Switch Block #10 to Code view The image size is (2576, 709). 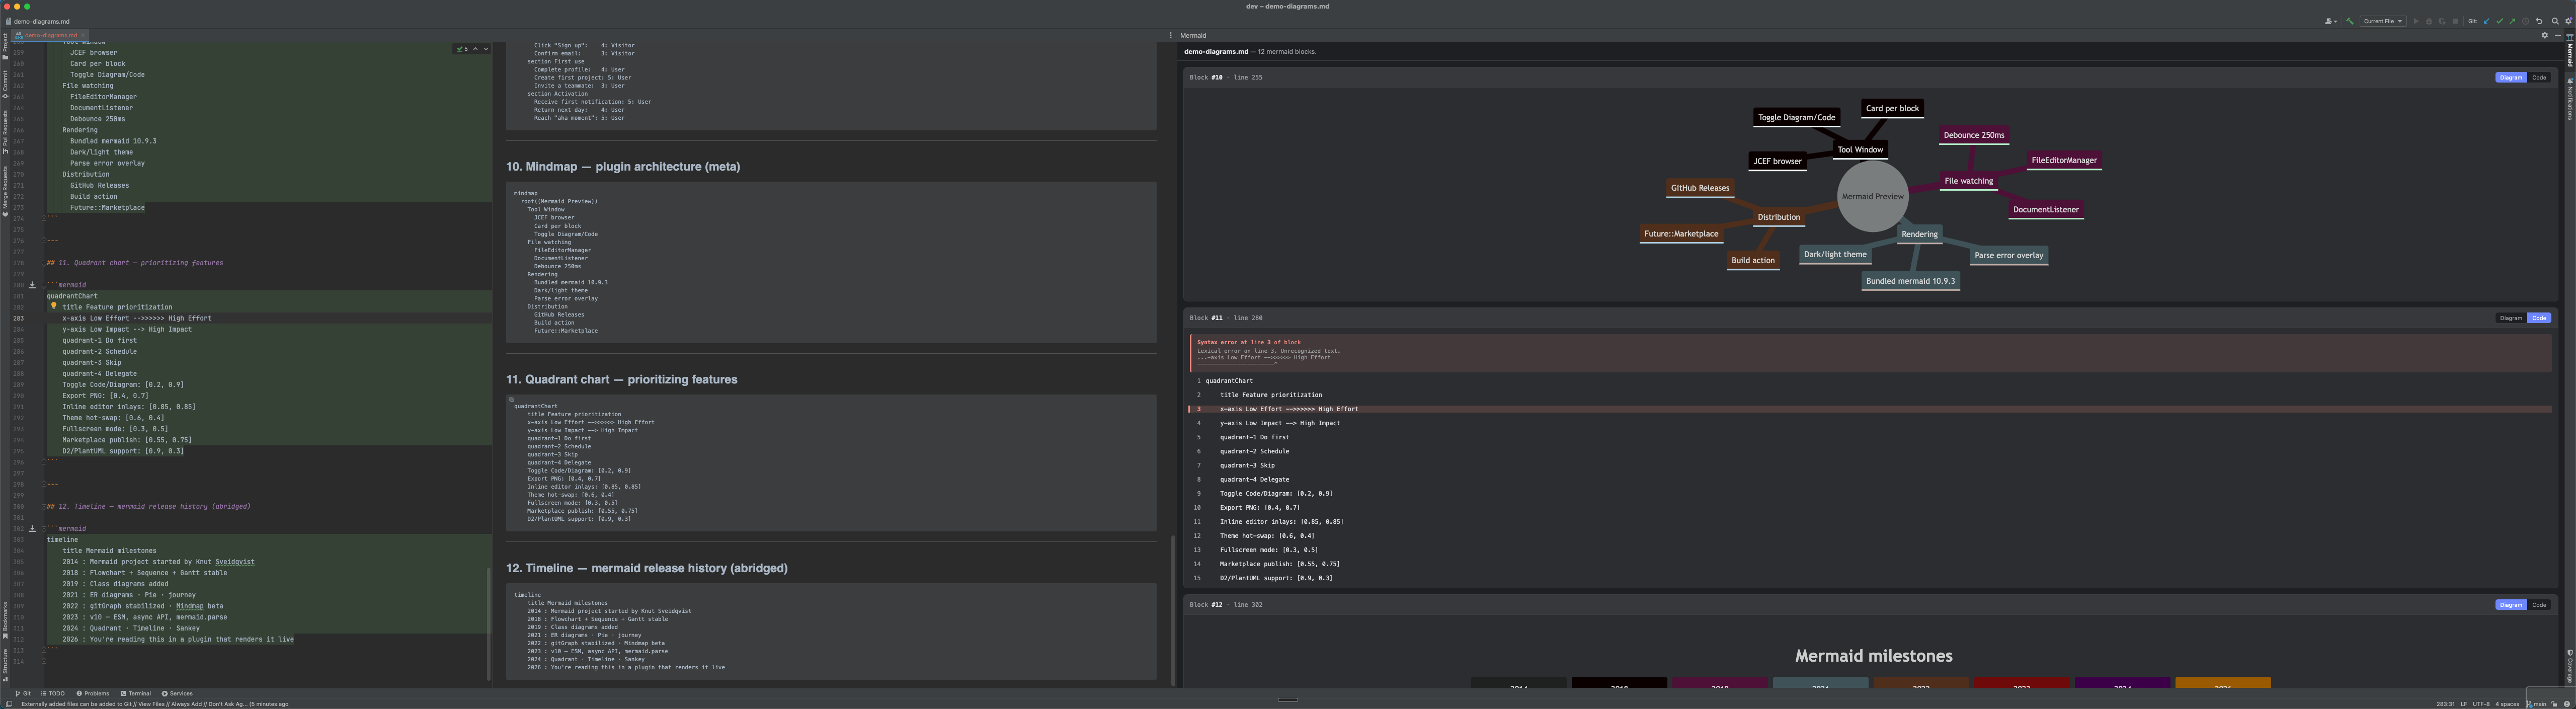pos(2538,77)
